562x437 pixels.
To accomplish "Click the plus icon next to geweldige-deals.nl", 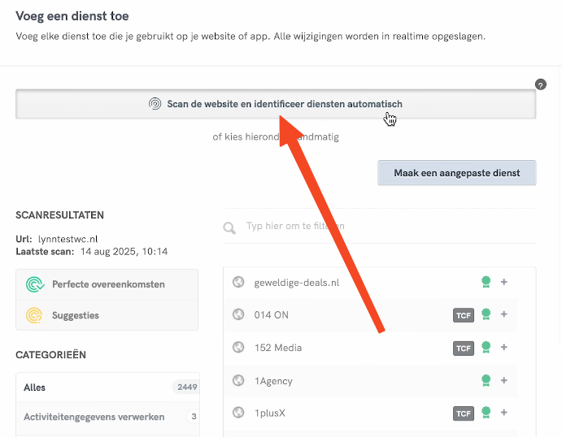I will click(504, 282).
